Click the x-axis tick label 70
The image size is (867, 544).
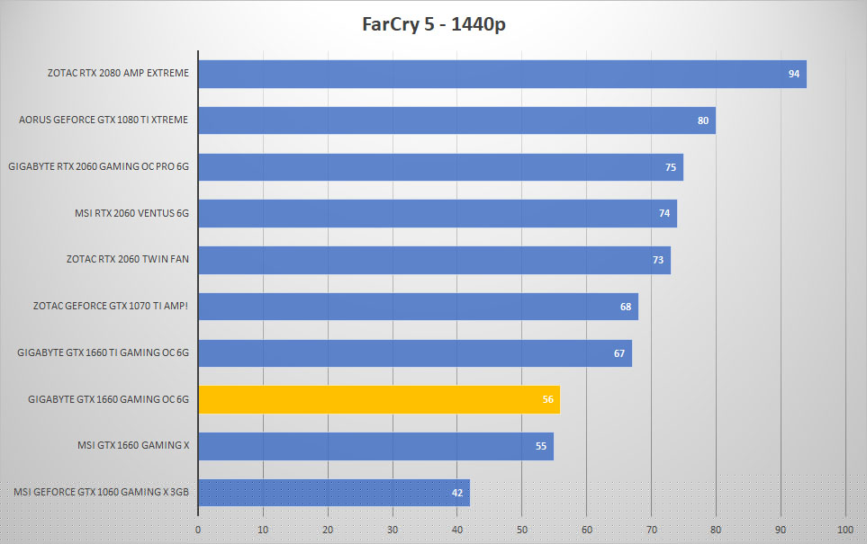pos(652,531)
